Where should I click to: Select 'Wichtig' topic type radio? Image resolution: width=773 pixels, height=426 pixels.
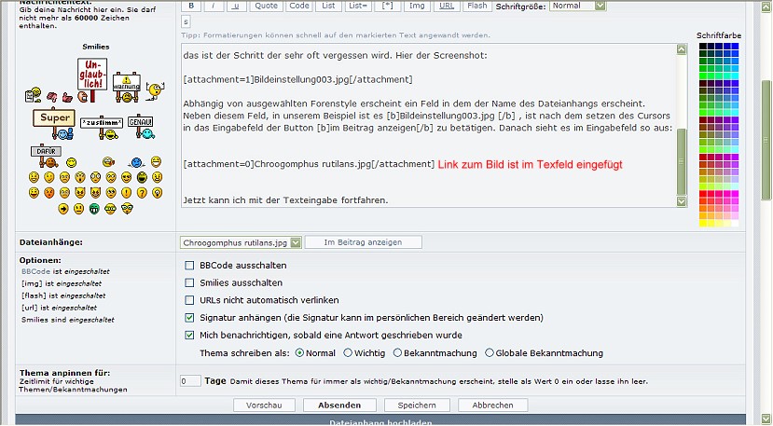pos(348,353)
